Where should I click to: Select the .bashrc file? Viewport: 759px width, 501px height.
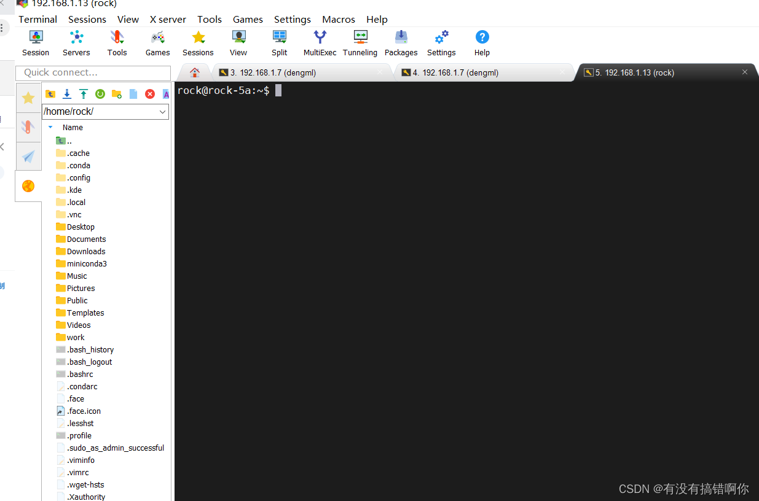point(74,374)
